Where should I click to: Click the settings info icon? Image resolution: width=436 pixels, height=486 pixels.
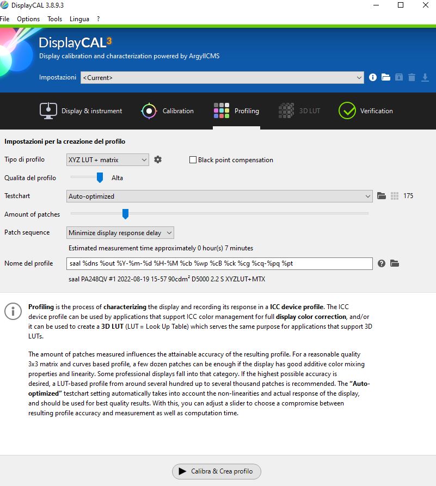(x=373, y=77)
